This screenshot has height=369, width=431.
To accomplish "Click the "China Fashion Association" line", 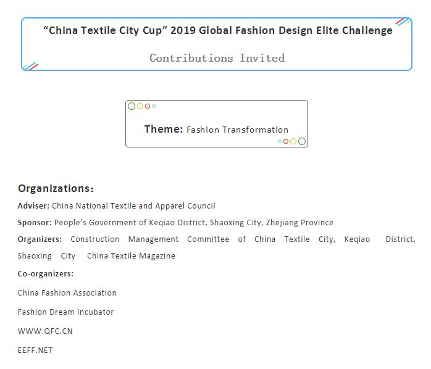I will pos(67,293).
